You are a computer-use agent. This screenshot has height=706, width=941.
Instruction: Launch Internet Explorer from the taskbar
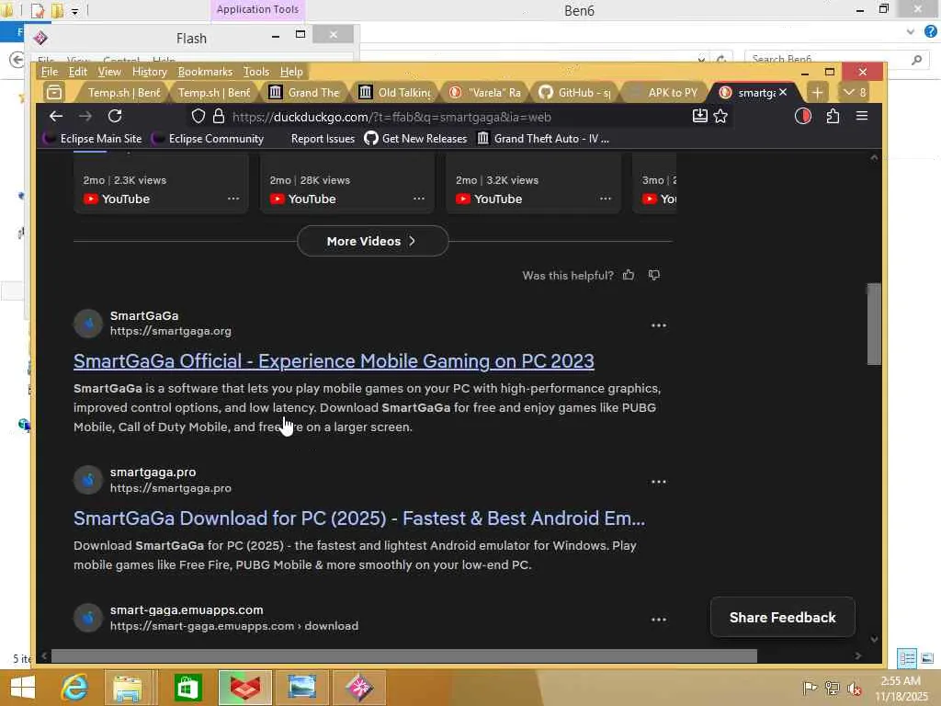pos(75,688)
